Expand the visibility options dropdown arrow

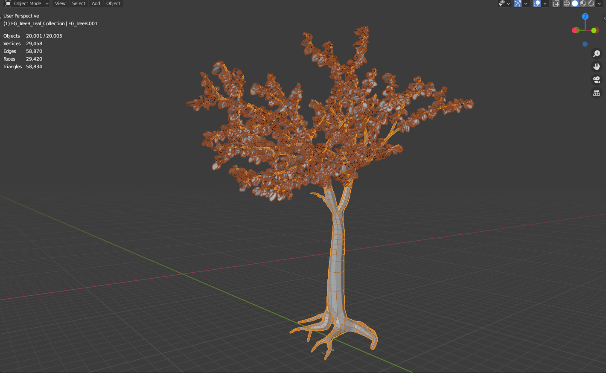(x=508, y=3)
